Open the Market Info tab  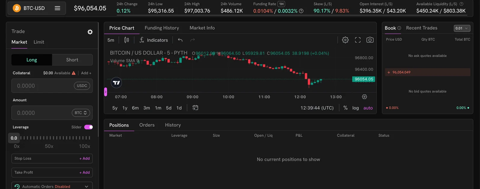202,28
